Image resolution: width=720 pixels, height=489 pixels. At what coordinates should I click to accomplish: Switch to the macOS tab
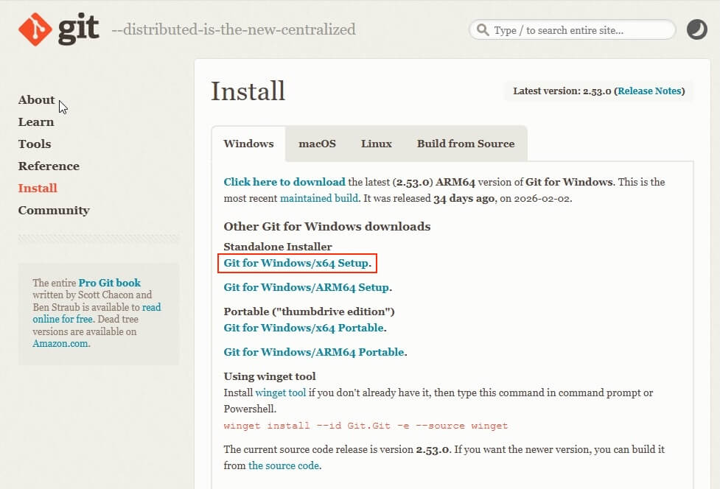coord(318,144)
